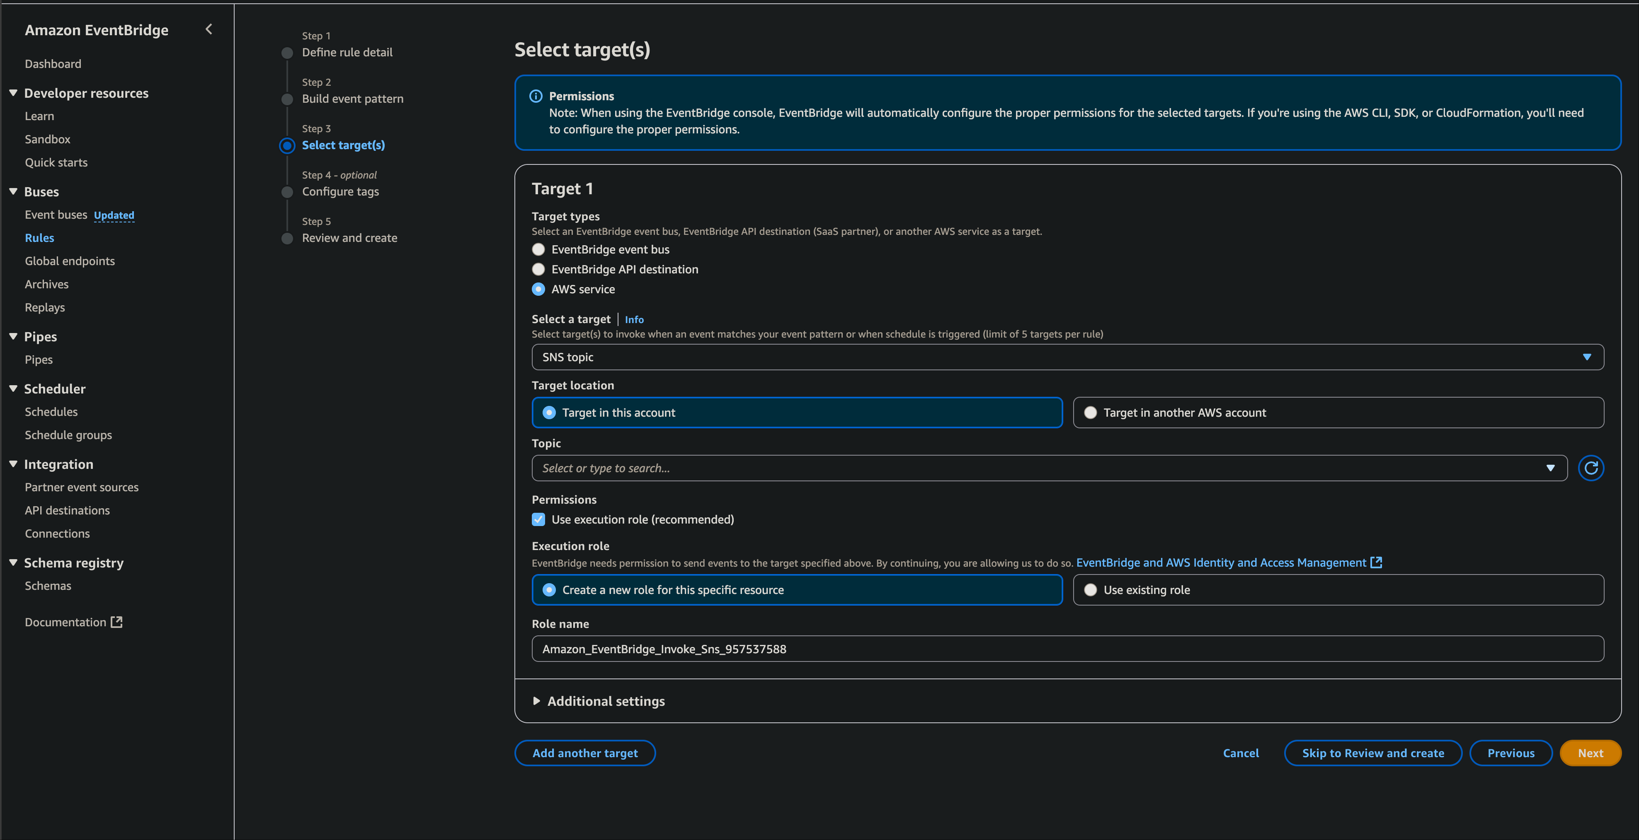Collapse the Buses section

click(13, 191)
